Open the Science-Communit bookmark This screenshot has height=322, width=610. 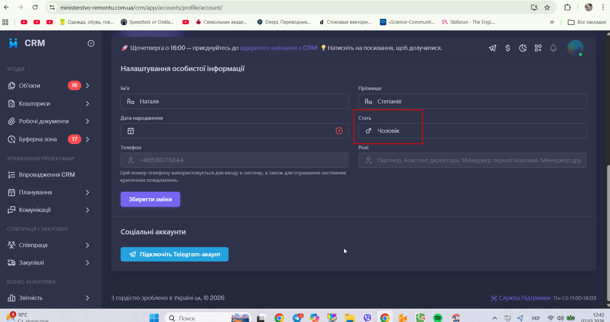(407, 22)
